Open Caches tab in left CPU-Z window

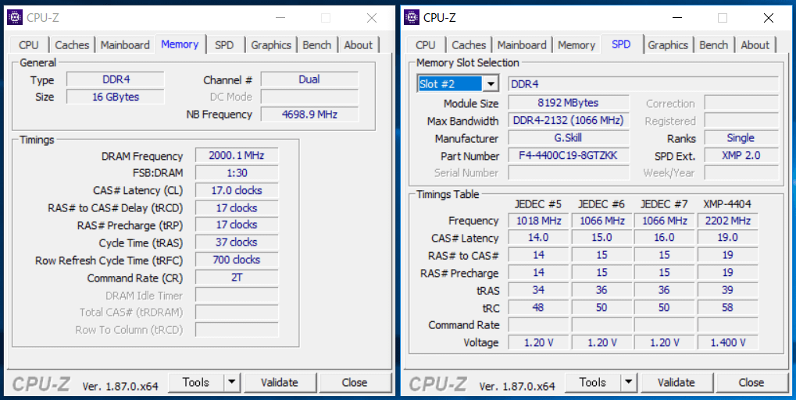tap(72, 44)
